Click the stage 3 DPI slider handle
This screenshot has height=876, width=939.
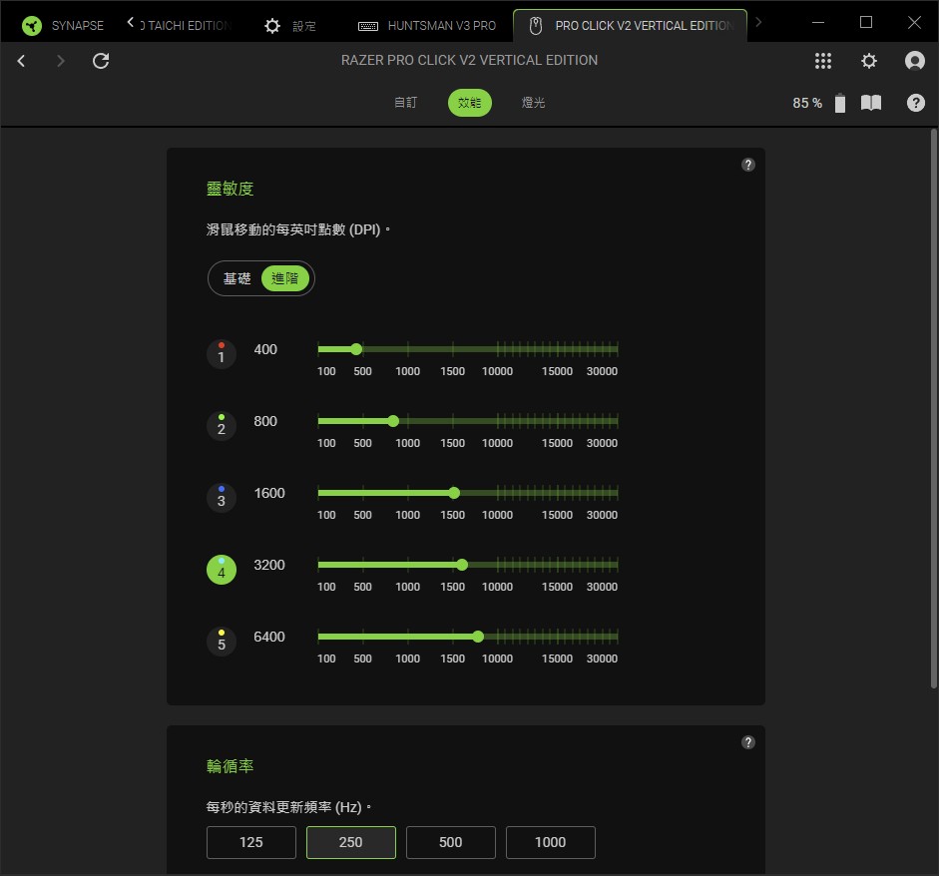(x=454, y=493)
